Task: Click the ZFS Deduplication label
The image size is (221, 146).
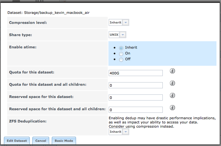Action: point(28,121)
